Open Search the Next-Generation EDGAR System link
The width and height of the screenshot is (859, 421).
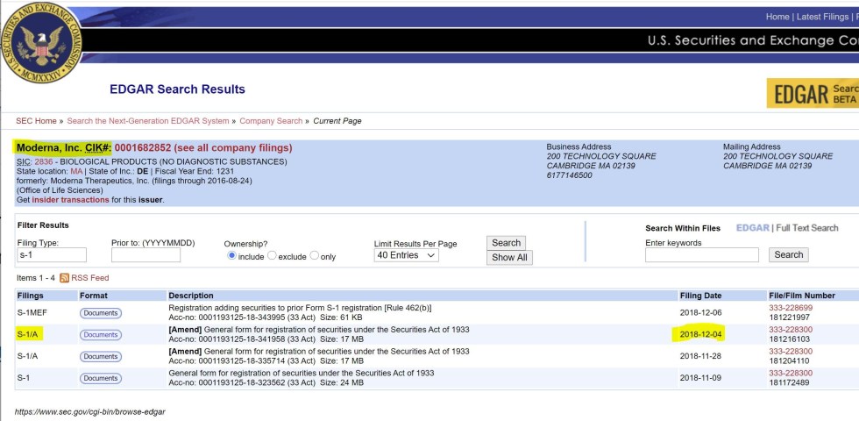(148, 121)
